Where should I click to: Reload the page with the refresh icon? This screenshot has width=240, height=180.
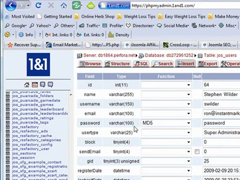38,5
